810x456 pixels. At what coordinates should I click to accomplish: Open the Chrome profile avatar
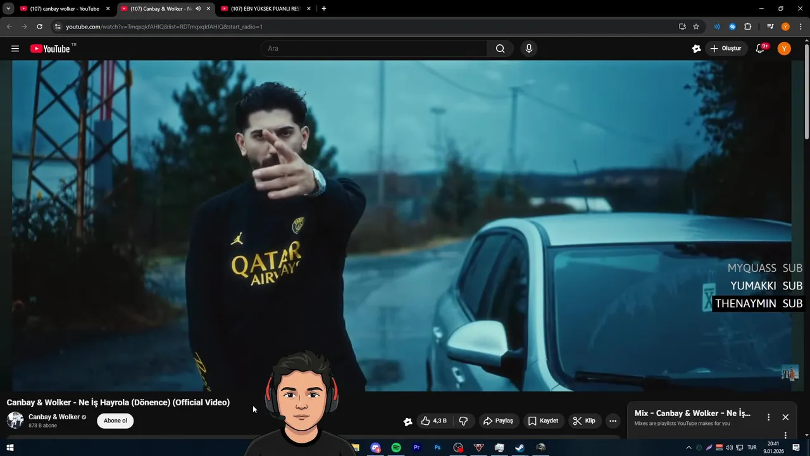(x=785, y=27)
